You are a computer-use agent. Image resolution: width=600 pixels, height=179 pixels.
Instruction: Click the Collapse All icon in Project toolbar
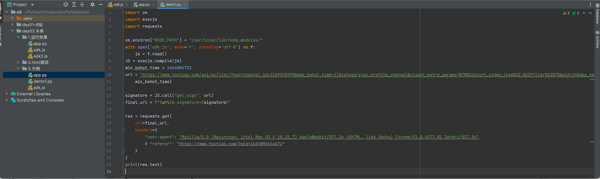82,4
